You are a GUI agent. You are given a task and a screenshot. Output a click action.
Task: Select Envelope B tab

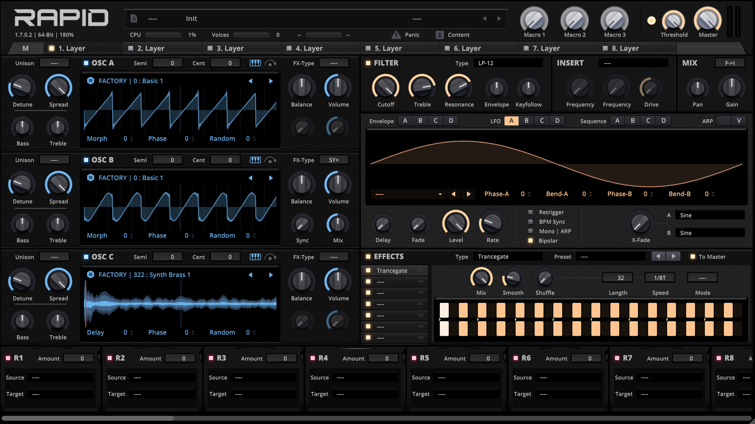coord(420,120)
